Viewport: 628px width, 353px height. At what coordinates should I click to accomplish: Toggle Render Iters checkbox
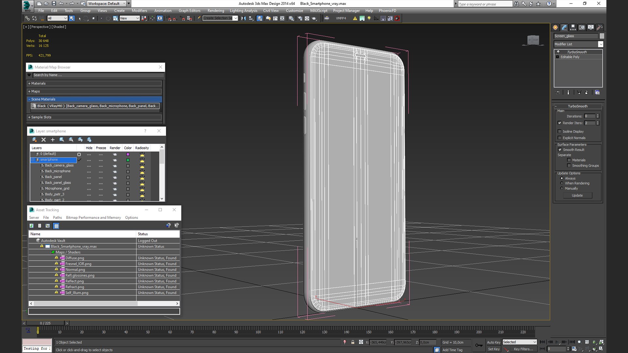pos(560,123)
